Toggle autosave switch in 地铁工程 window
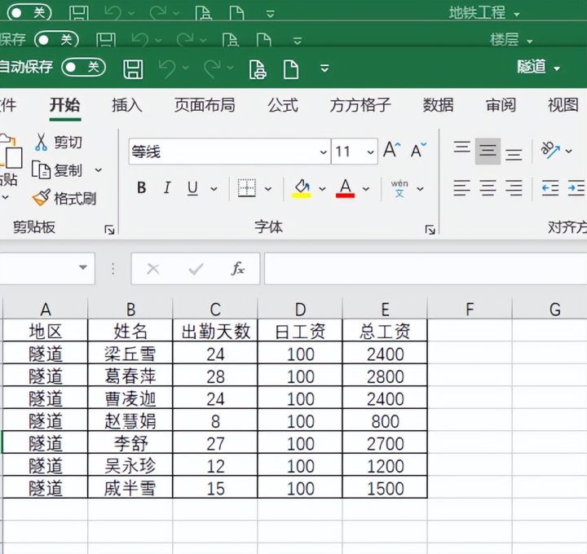Image resolution: width=587 pixels, height=554 pixels. click(29, 13)
